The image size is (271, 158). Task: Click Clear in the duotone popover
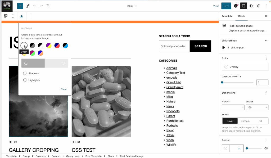[64, 89]
